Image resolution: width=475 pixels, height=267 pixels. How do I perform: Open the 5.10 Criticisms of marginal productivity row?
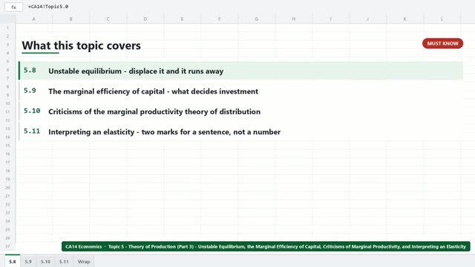[x=240, y=111]
